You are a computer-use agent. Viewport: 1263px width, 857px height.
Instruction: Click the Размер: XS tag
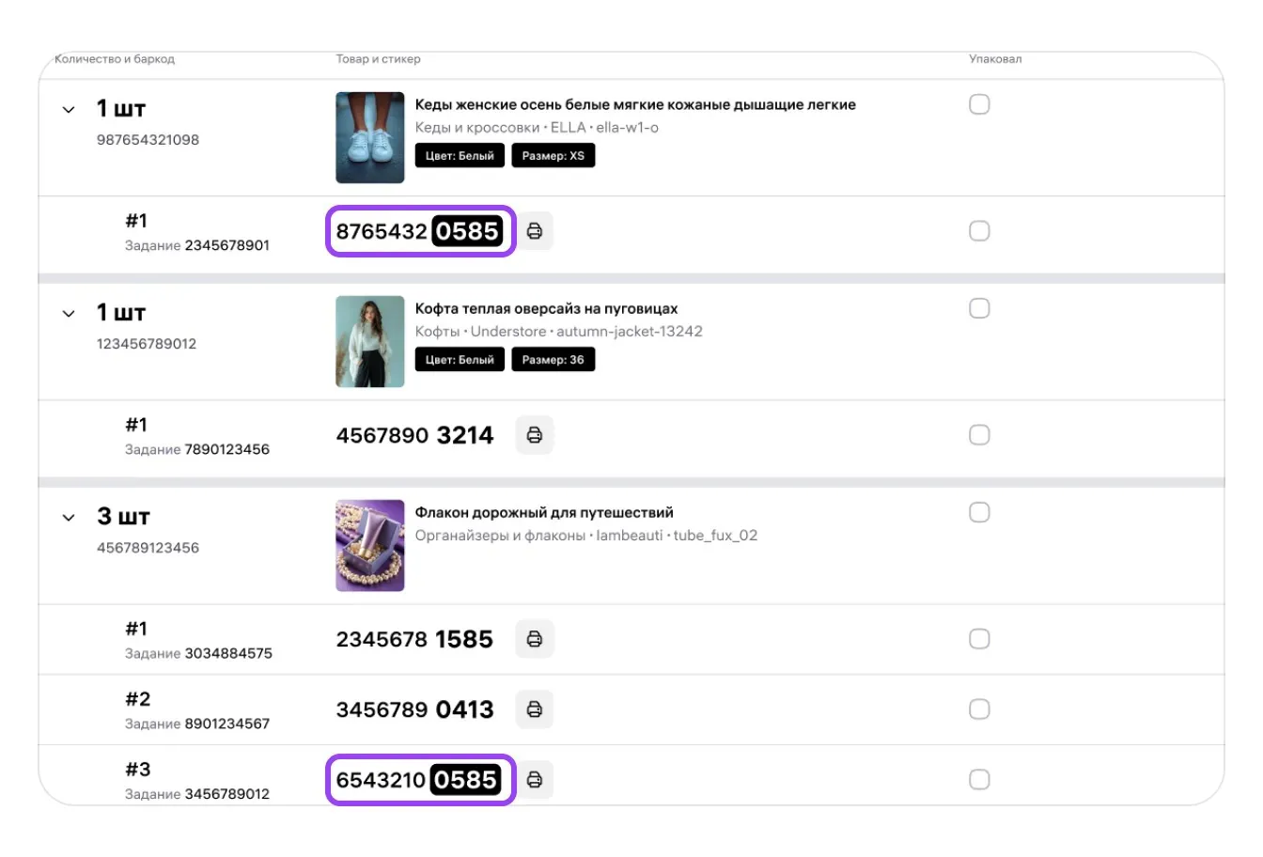[x=553, y=156]
